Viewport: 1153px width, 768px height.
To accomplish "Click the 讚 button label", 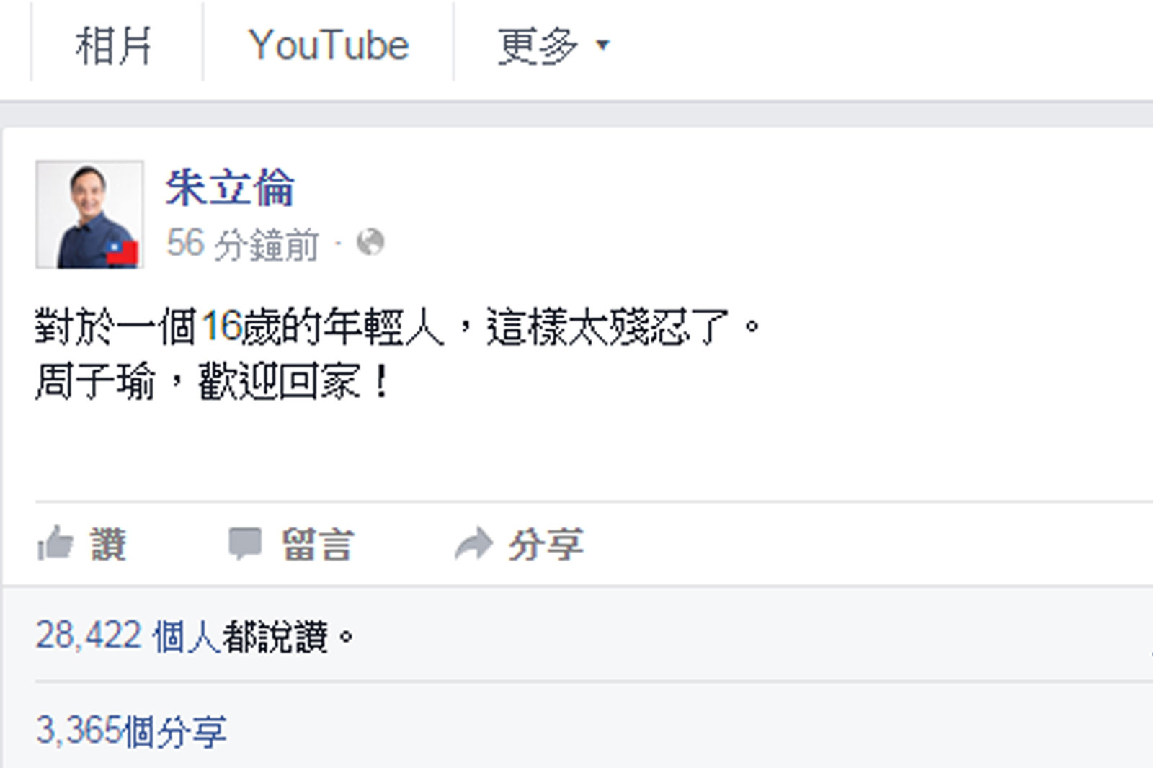I will coord(108,544).
